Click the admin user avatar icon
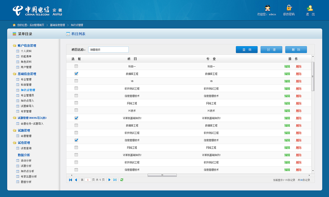Screen dimensions: 329x197 268,8
